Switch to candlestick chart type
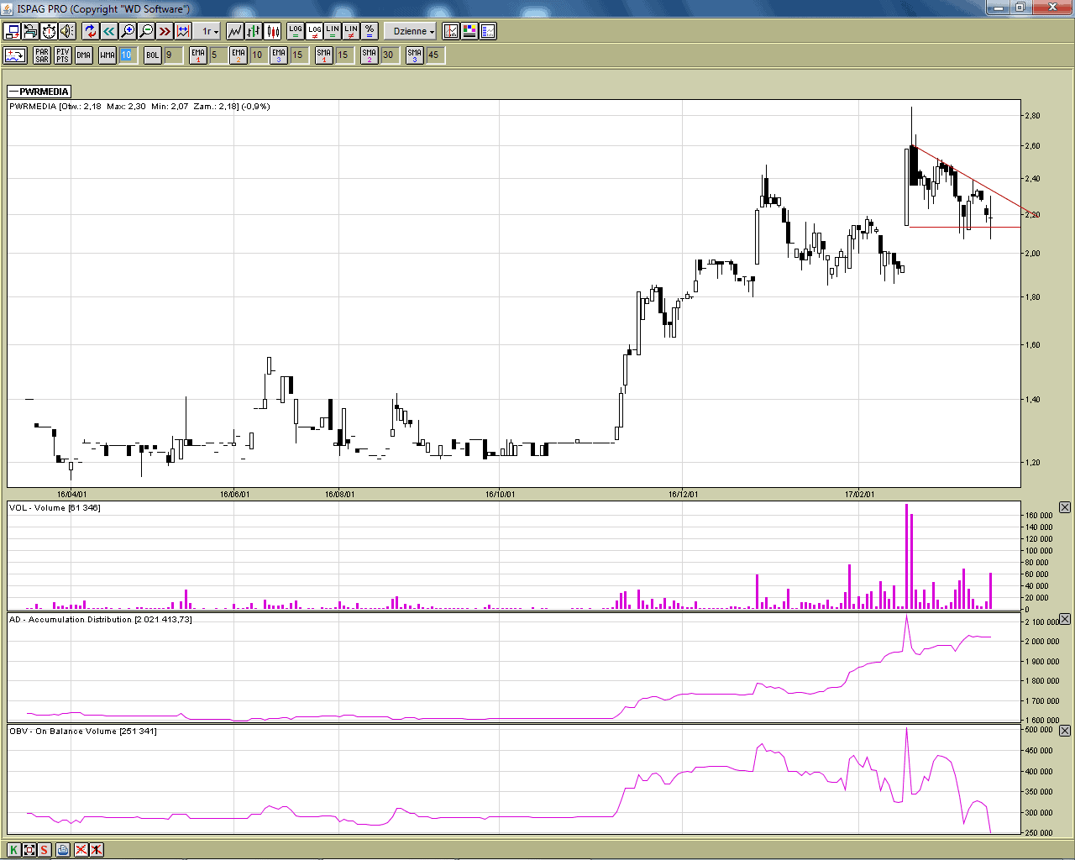The height and width of the screenshot is (860, 1075). pyautogui.click(x=273, y=31)
